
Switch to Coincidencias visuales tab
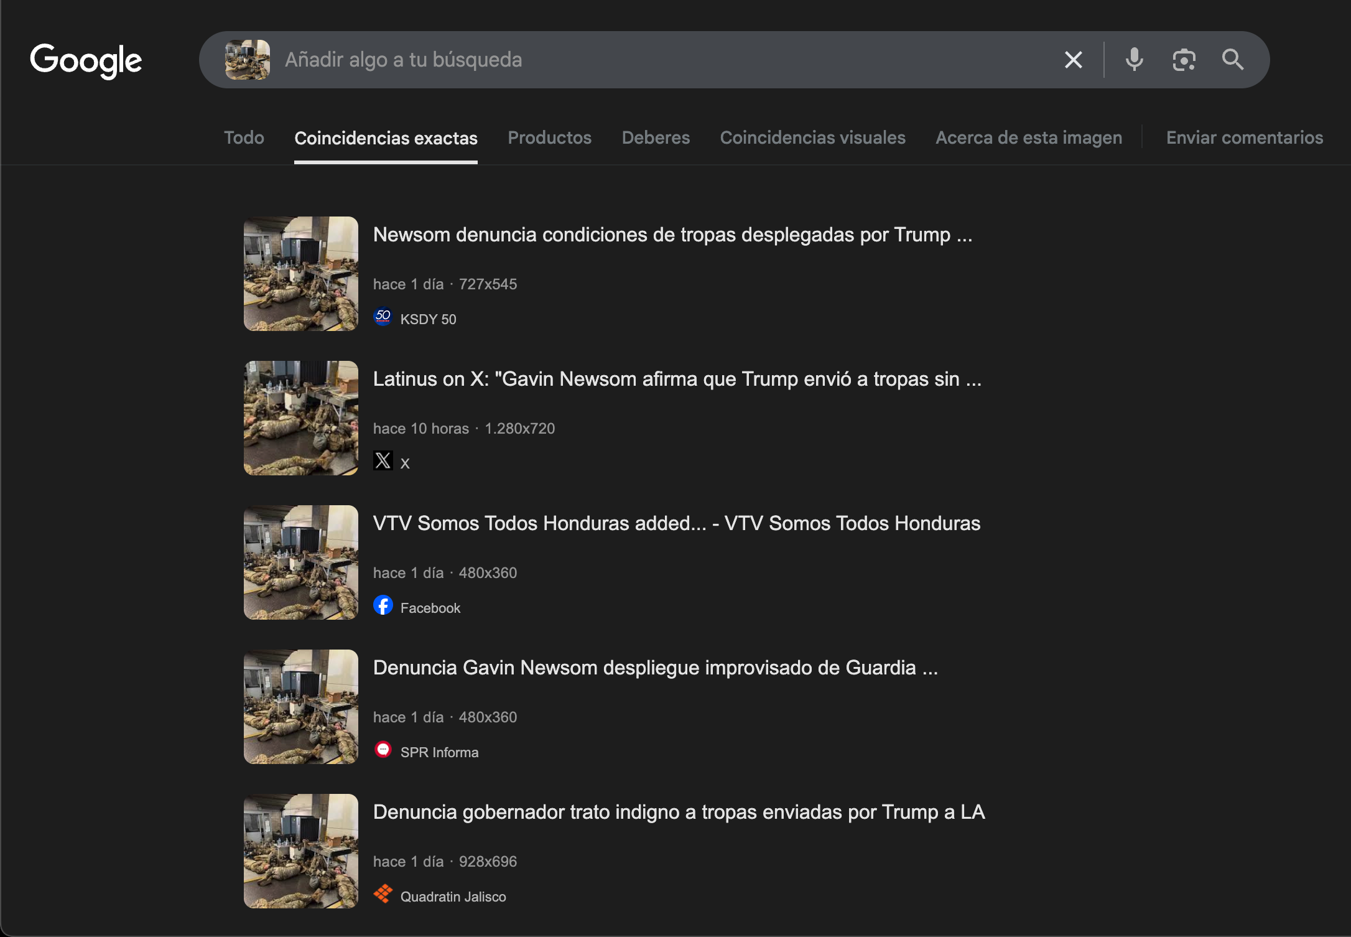click(x=812, y=138)
